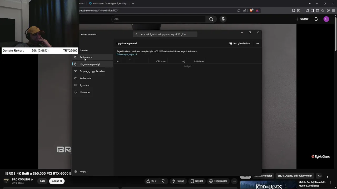Open Brave Rewards triangle icon

[x=257, y=10]
